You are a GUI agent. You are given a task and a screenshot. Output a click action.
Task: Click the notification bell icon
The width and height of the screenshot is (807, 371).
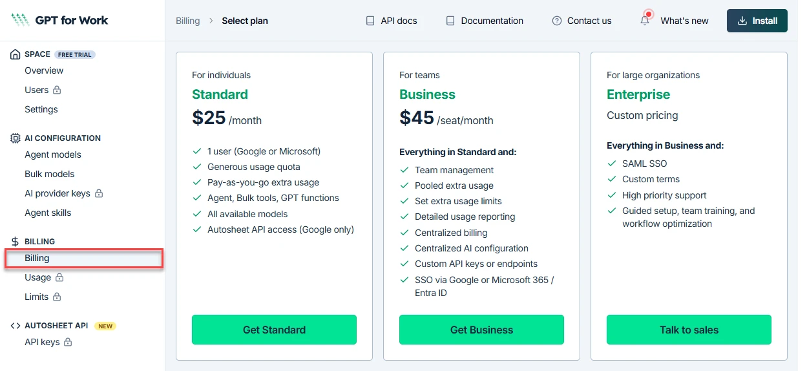[x=645, y=21]
